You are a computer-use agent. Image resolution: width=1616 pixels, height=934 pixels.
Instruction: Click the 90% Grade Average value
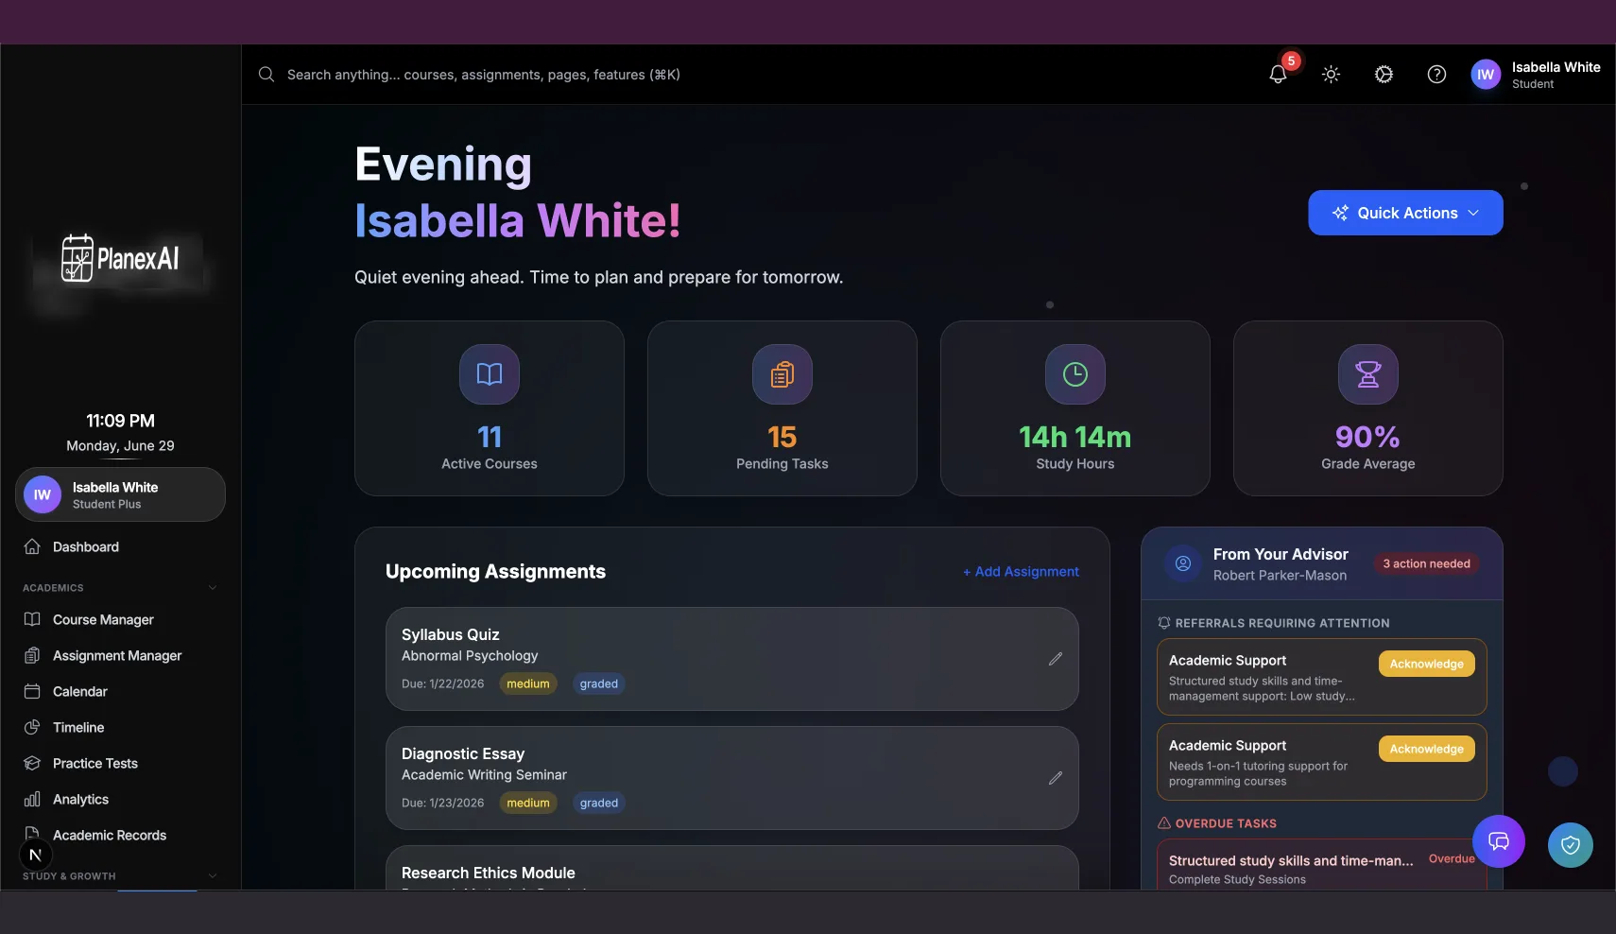tap(1368, 437)
